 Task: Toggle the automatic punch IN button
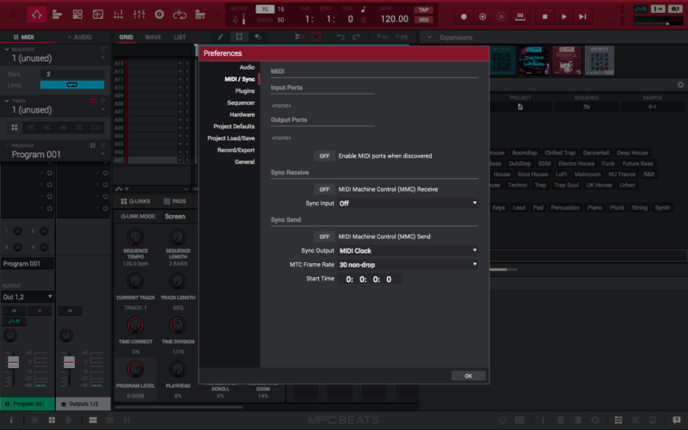click(520, 16)
